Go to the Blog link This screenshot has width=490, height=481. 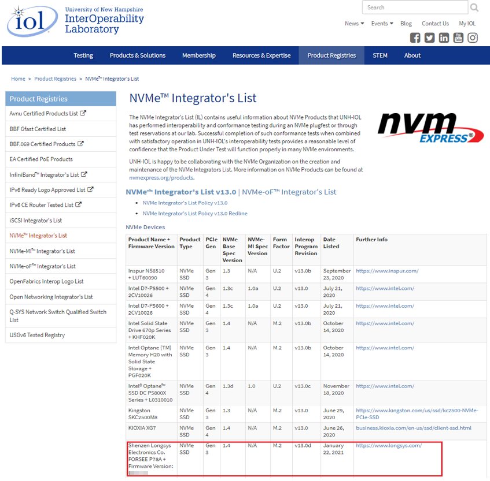click(x=406, y=24)
